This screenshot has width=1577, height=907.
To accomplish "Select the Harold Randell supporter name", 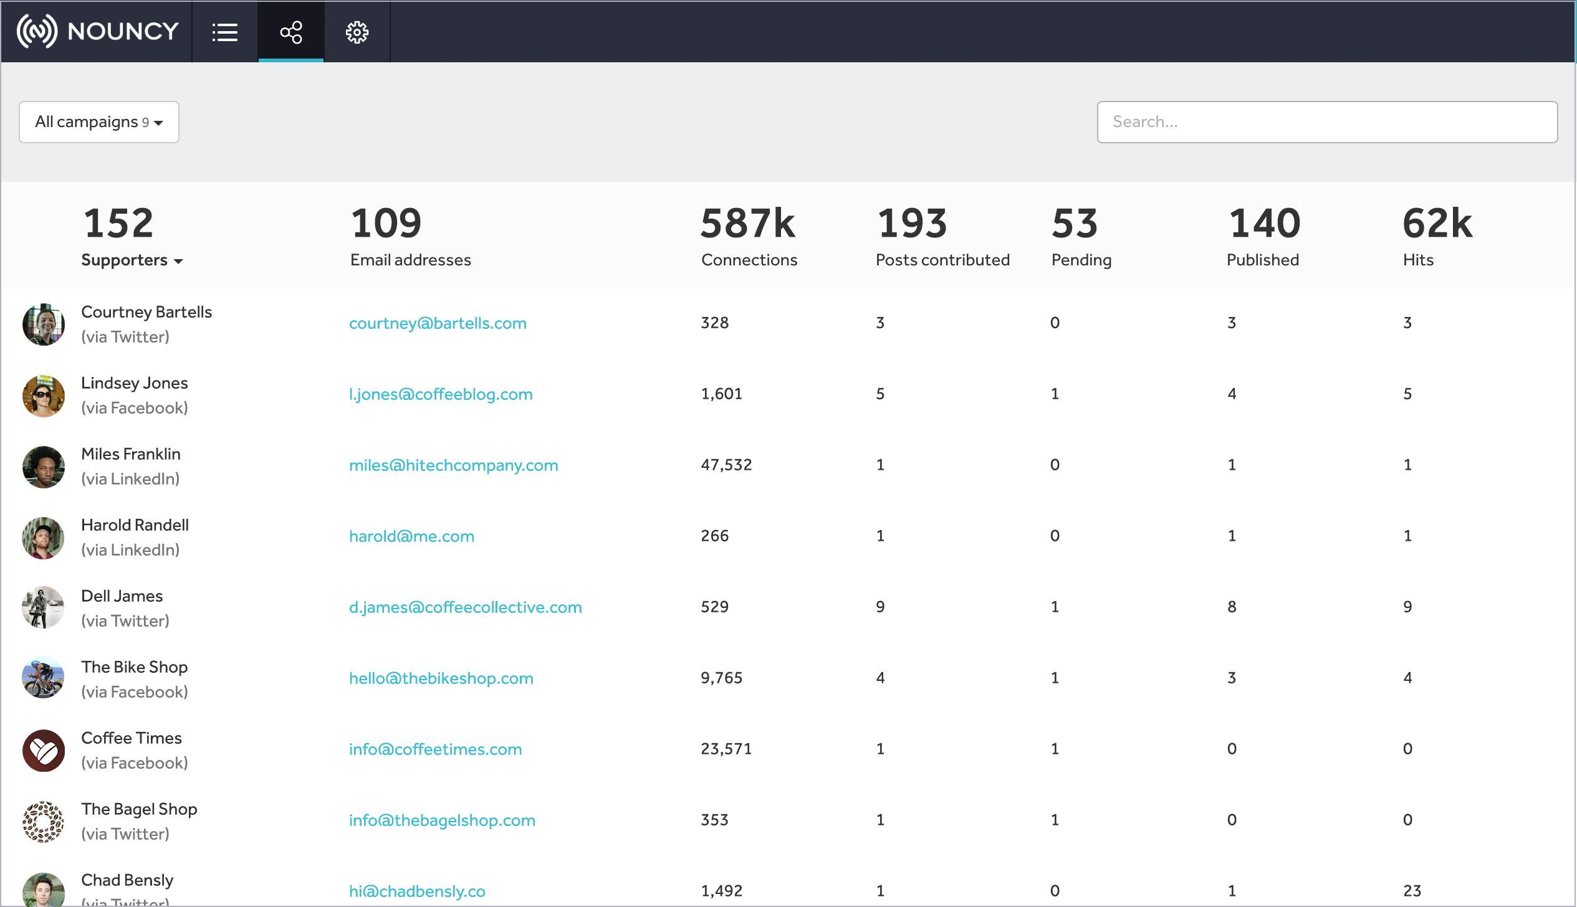I will tap(135, 525).
